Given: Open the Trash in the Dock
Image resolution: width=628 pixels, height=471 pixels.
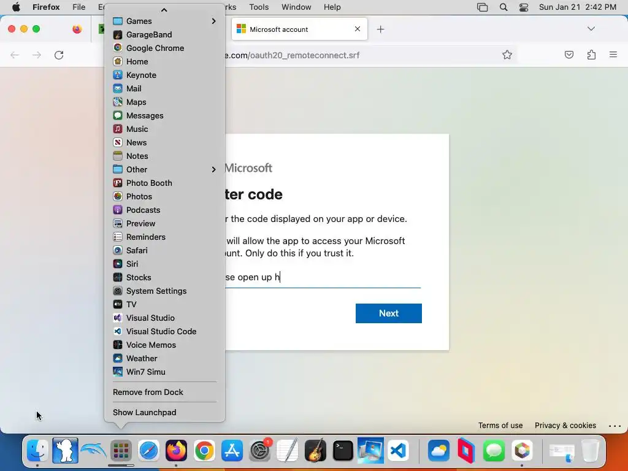Looking at the screenshot, I should pyautogui.click(x=590, y=451).
